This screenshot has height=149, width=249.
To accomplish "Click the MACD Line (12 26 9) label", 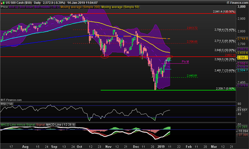I will (x=60, y=125).
